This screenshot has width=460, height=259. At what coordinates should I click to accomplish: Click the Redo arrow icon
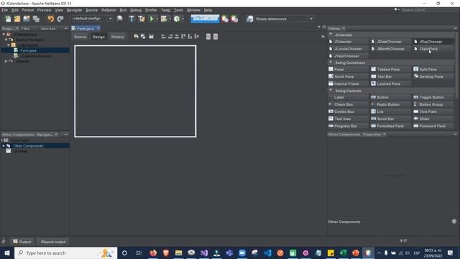pos(60,19)
